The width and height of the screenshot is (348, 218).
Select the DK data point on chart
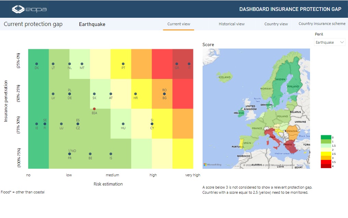(x=37, y=64)
